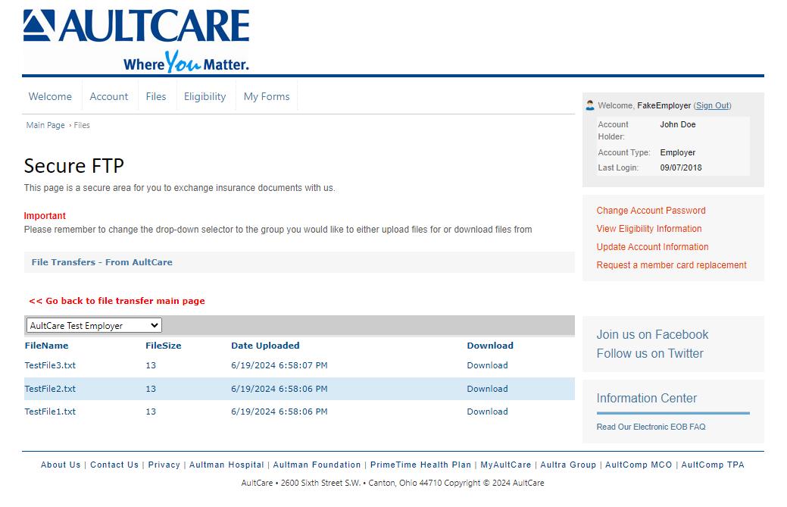Open AultComp MCO footer link

[x=639, y=465]
